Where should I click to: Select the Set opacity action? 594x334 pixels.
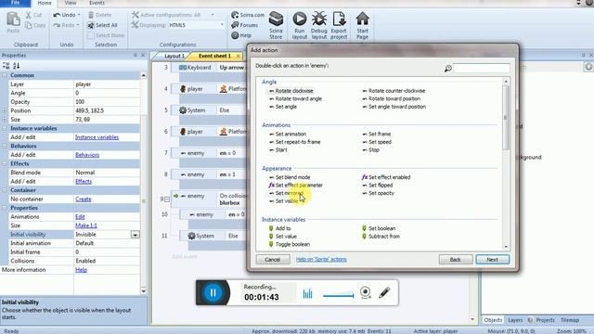[x=378, y=193]
